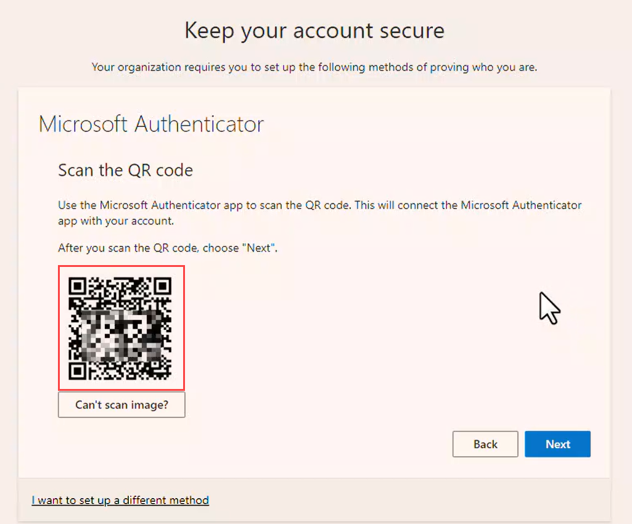Click the top-right QR finder square

coord(162,287)
